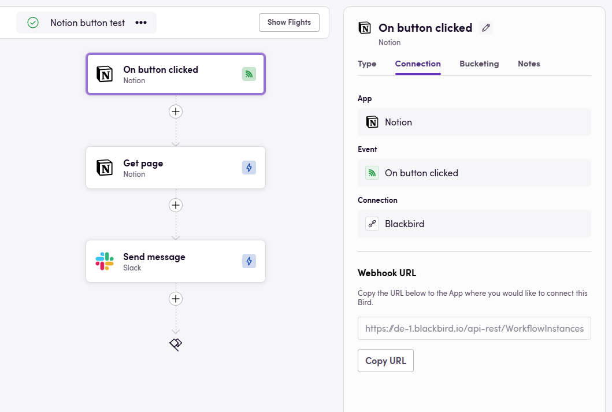This screenshot has height=412, width=612.
Task: Select the Get page node
Action: click(176, 168)
